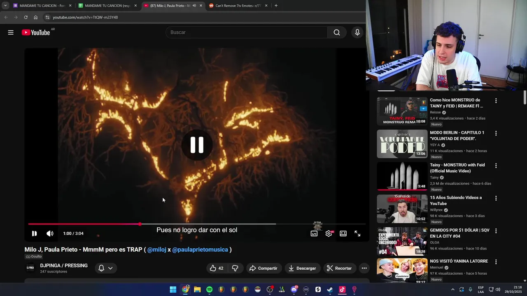Open the player settings gear
The image size is (527, 296).
click(329, 234)
